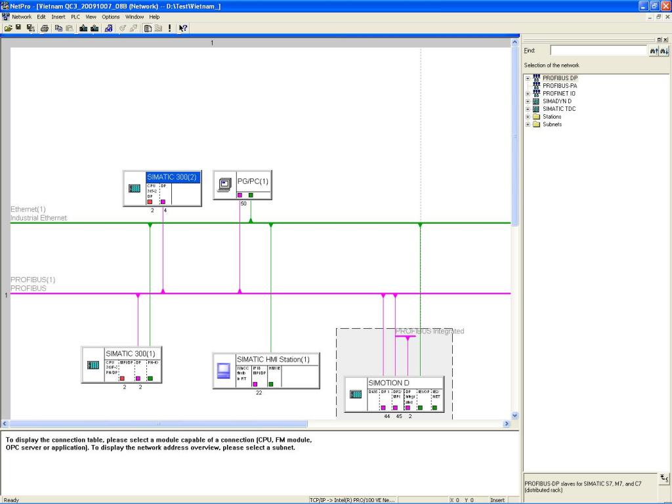This screenshot has height=504, width=672.
Task: Select Subnets folder in the catalog tree
Action: (x=552, y=125)
